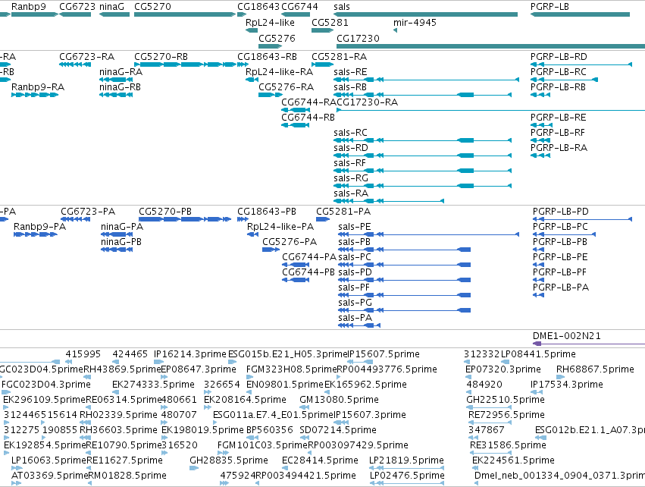Click protein CG6744-PA
This screenshot has height=487, width=645.
point(296,265)
